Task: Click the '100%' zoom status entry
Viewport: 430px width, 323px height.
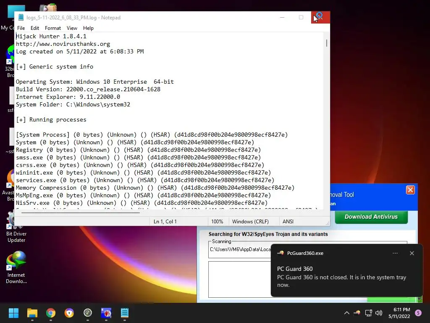Action: tap(217, 222)
